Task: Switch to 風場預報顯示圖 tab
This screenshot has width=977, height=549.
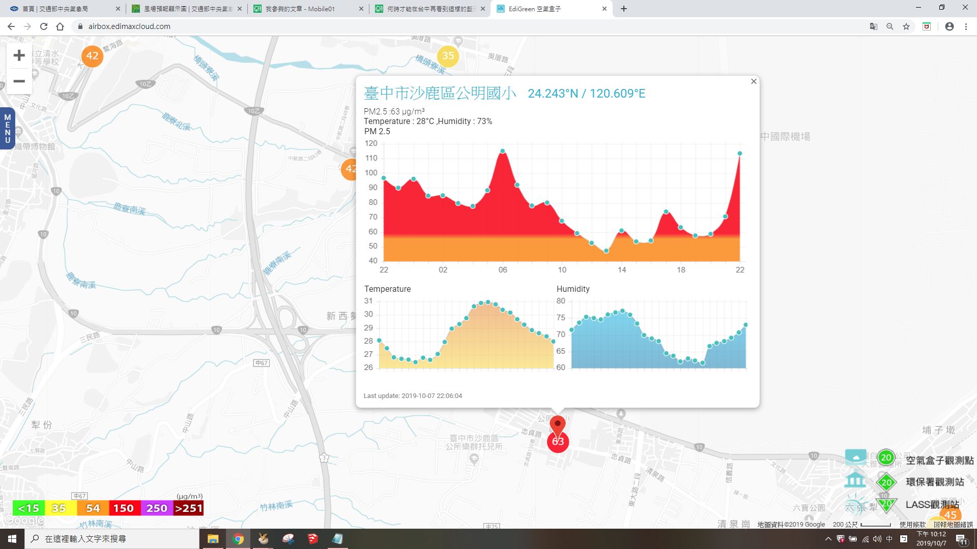Action: tap(186, 9)
